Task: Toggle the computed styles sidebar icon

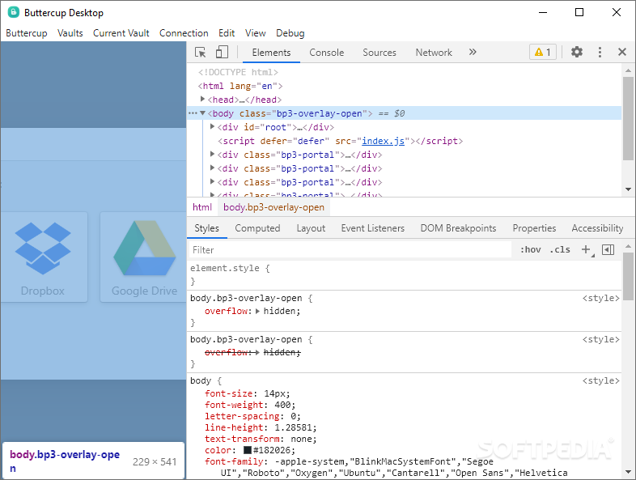Action: 608,249
